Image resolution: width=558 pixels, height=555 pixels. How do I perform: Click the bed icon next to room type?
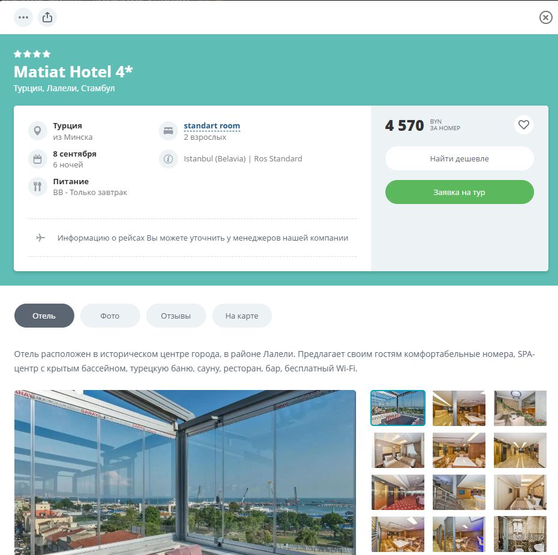(x=168, y=131)
